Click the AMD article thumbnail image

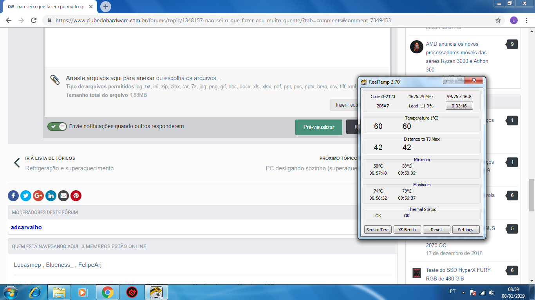[417, 46]
